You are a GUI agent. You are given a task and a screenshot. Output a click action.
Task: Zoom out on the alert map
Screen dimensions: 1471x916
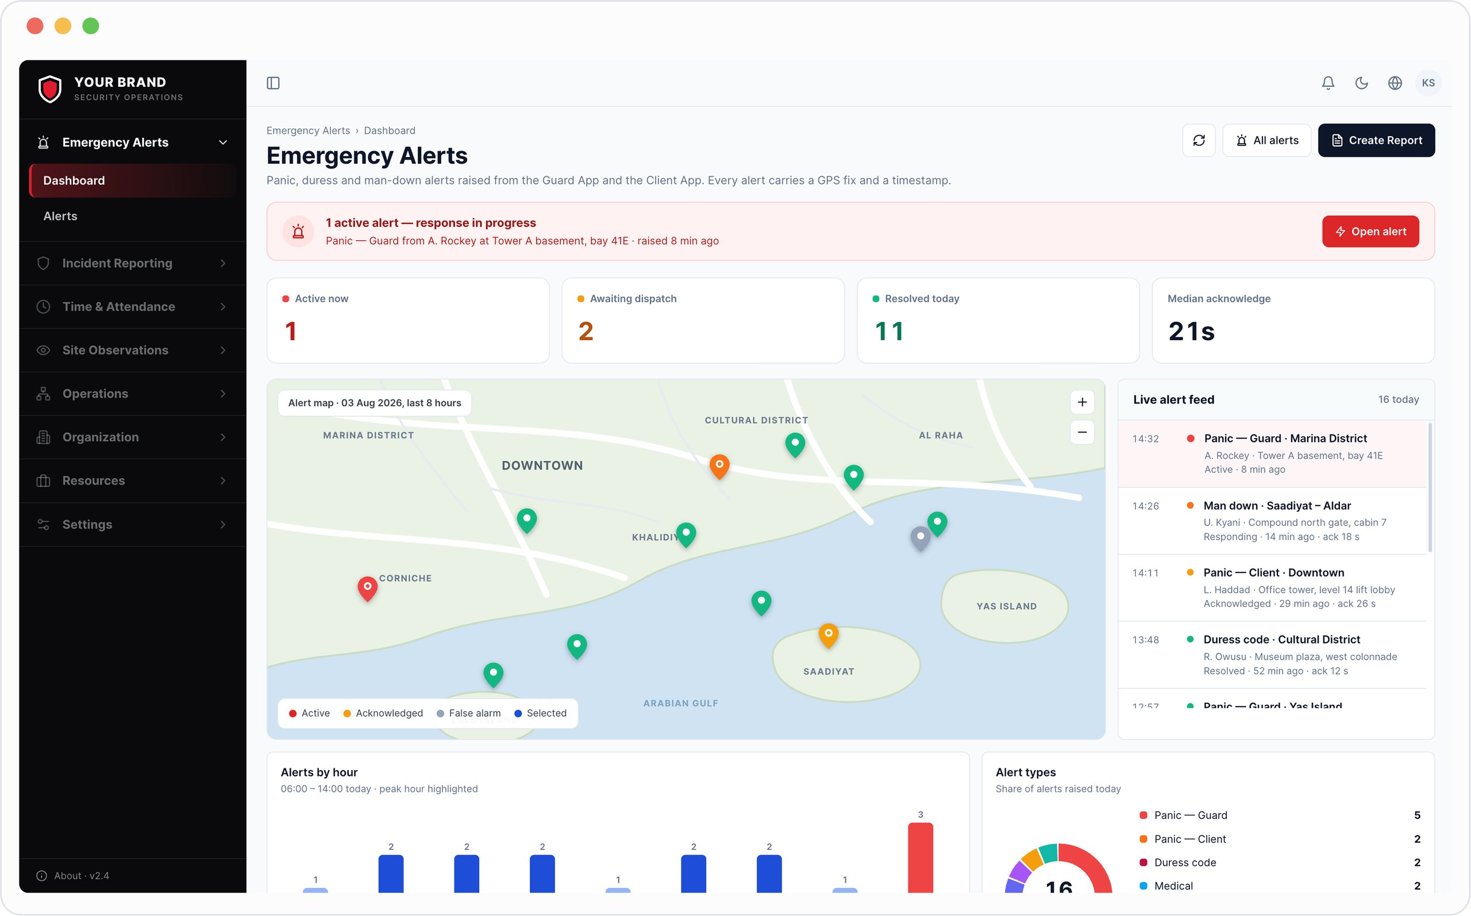pos(1081,433)
